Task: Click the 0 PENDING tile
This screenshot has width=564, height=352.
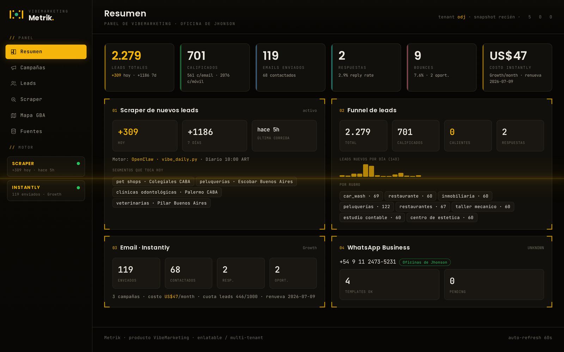Action: pyautogui.click(x=494, y=284)
